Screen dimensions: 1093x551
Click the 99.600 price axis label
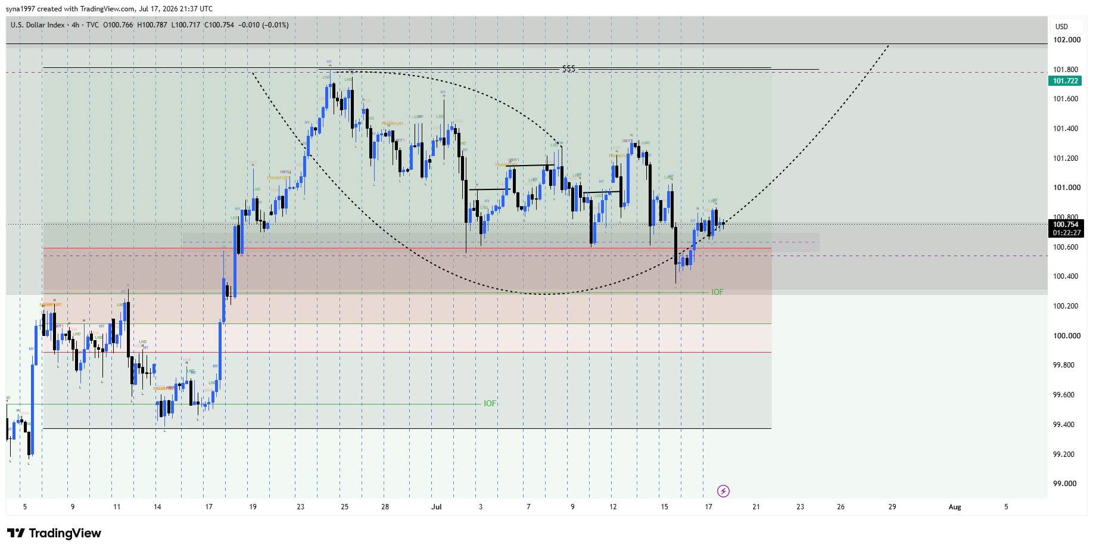pyautogui.click(x=1064, y=395)
